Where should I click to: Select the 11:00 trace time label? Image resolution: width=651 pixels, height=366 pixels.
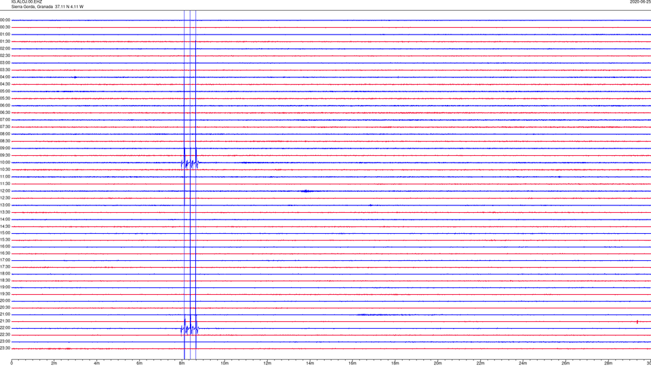point(5,177)
